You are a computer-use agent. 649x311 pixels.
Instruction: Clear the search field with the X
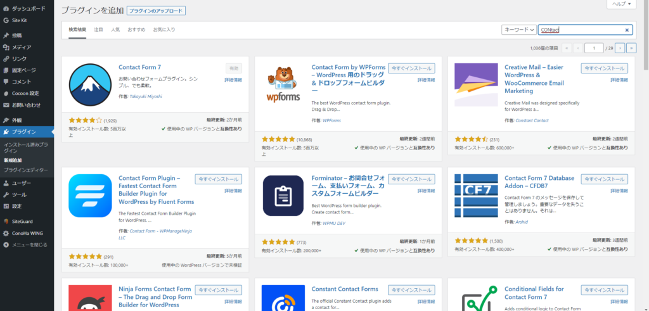tap(627, 30)
